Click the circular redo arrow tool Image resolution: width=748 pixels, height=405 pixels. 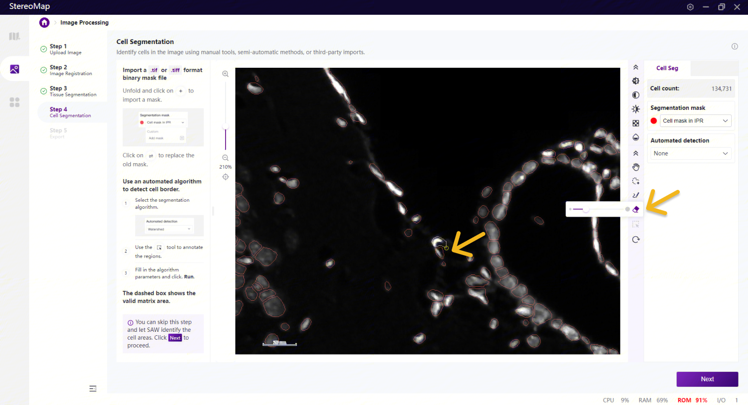coord(636,240)
